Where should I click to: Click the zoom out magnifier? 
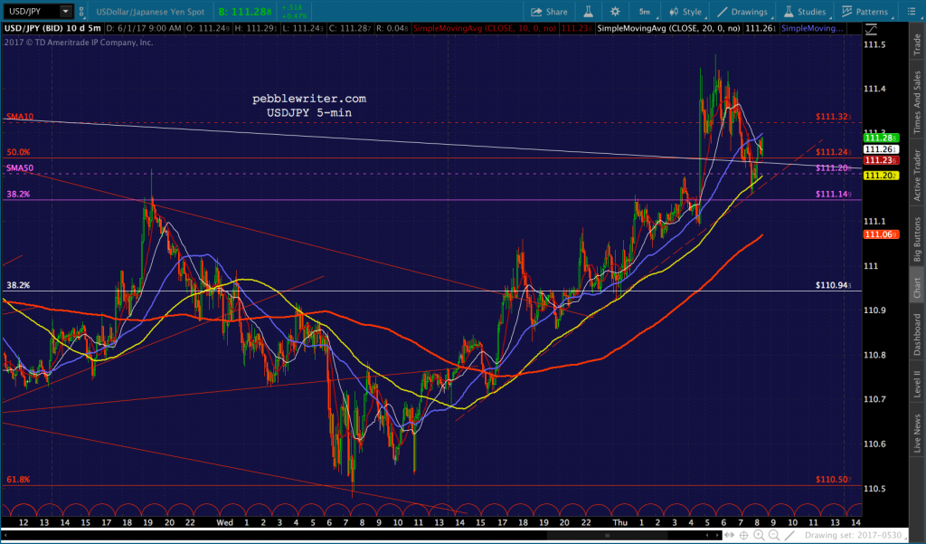click(x=774, y=535)
